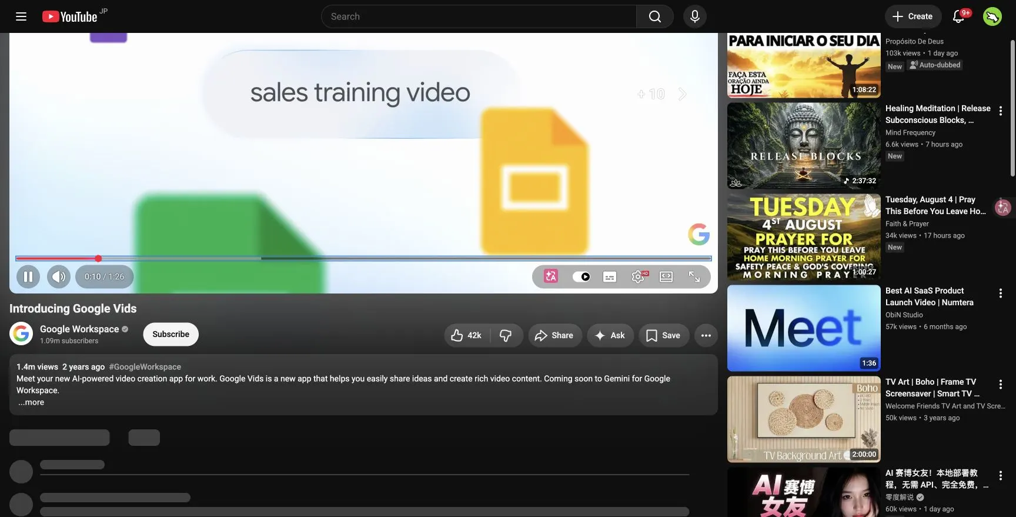Like the video with thumbs up
The width and height of the screenshot is (1016, 517).
[466, 335]
